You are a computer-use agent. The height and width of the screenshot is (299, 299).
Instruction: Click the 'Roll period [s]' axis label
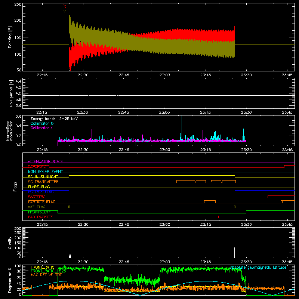(x=11, y=93)
